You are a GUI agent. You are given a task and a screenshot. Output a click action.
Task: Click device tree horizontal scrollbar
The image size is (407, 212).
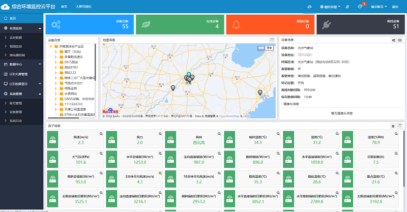63,118
